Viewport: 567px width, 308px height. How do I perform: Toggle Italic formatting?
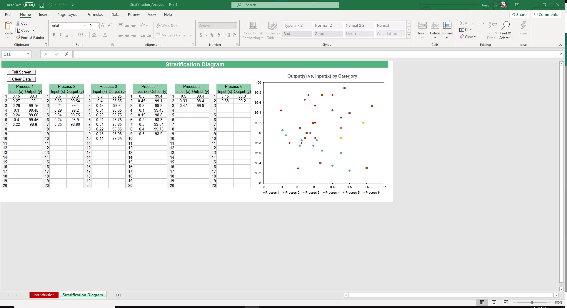61,35
